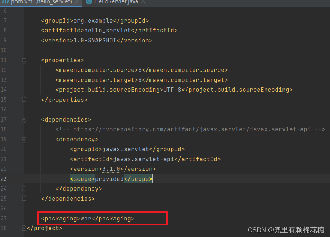Open the mvnrepository.com servlet-api link
The image size is (330, 237).
(192, 129)
